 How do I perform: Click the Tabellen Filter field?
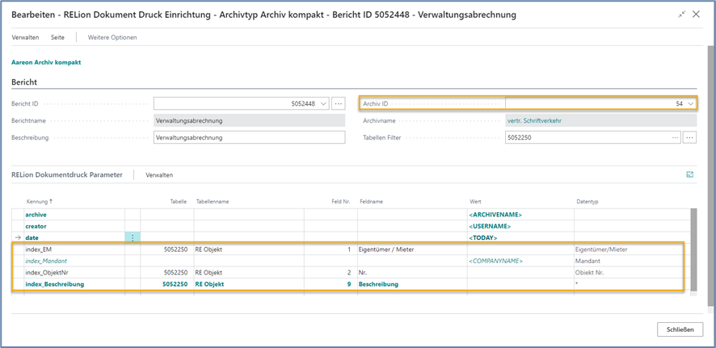(592, 137)
